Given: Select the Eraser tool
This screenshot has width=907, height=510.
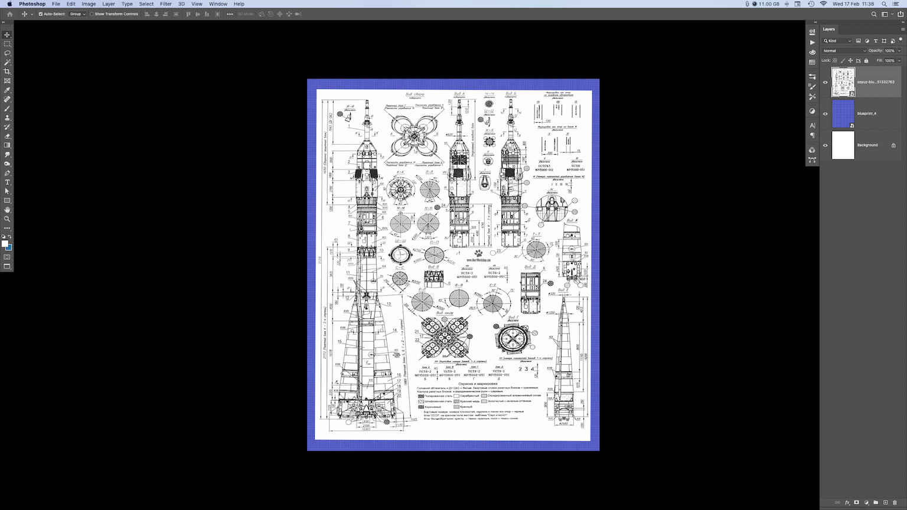Looking at the screenshot, I should (7, 136).
